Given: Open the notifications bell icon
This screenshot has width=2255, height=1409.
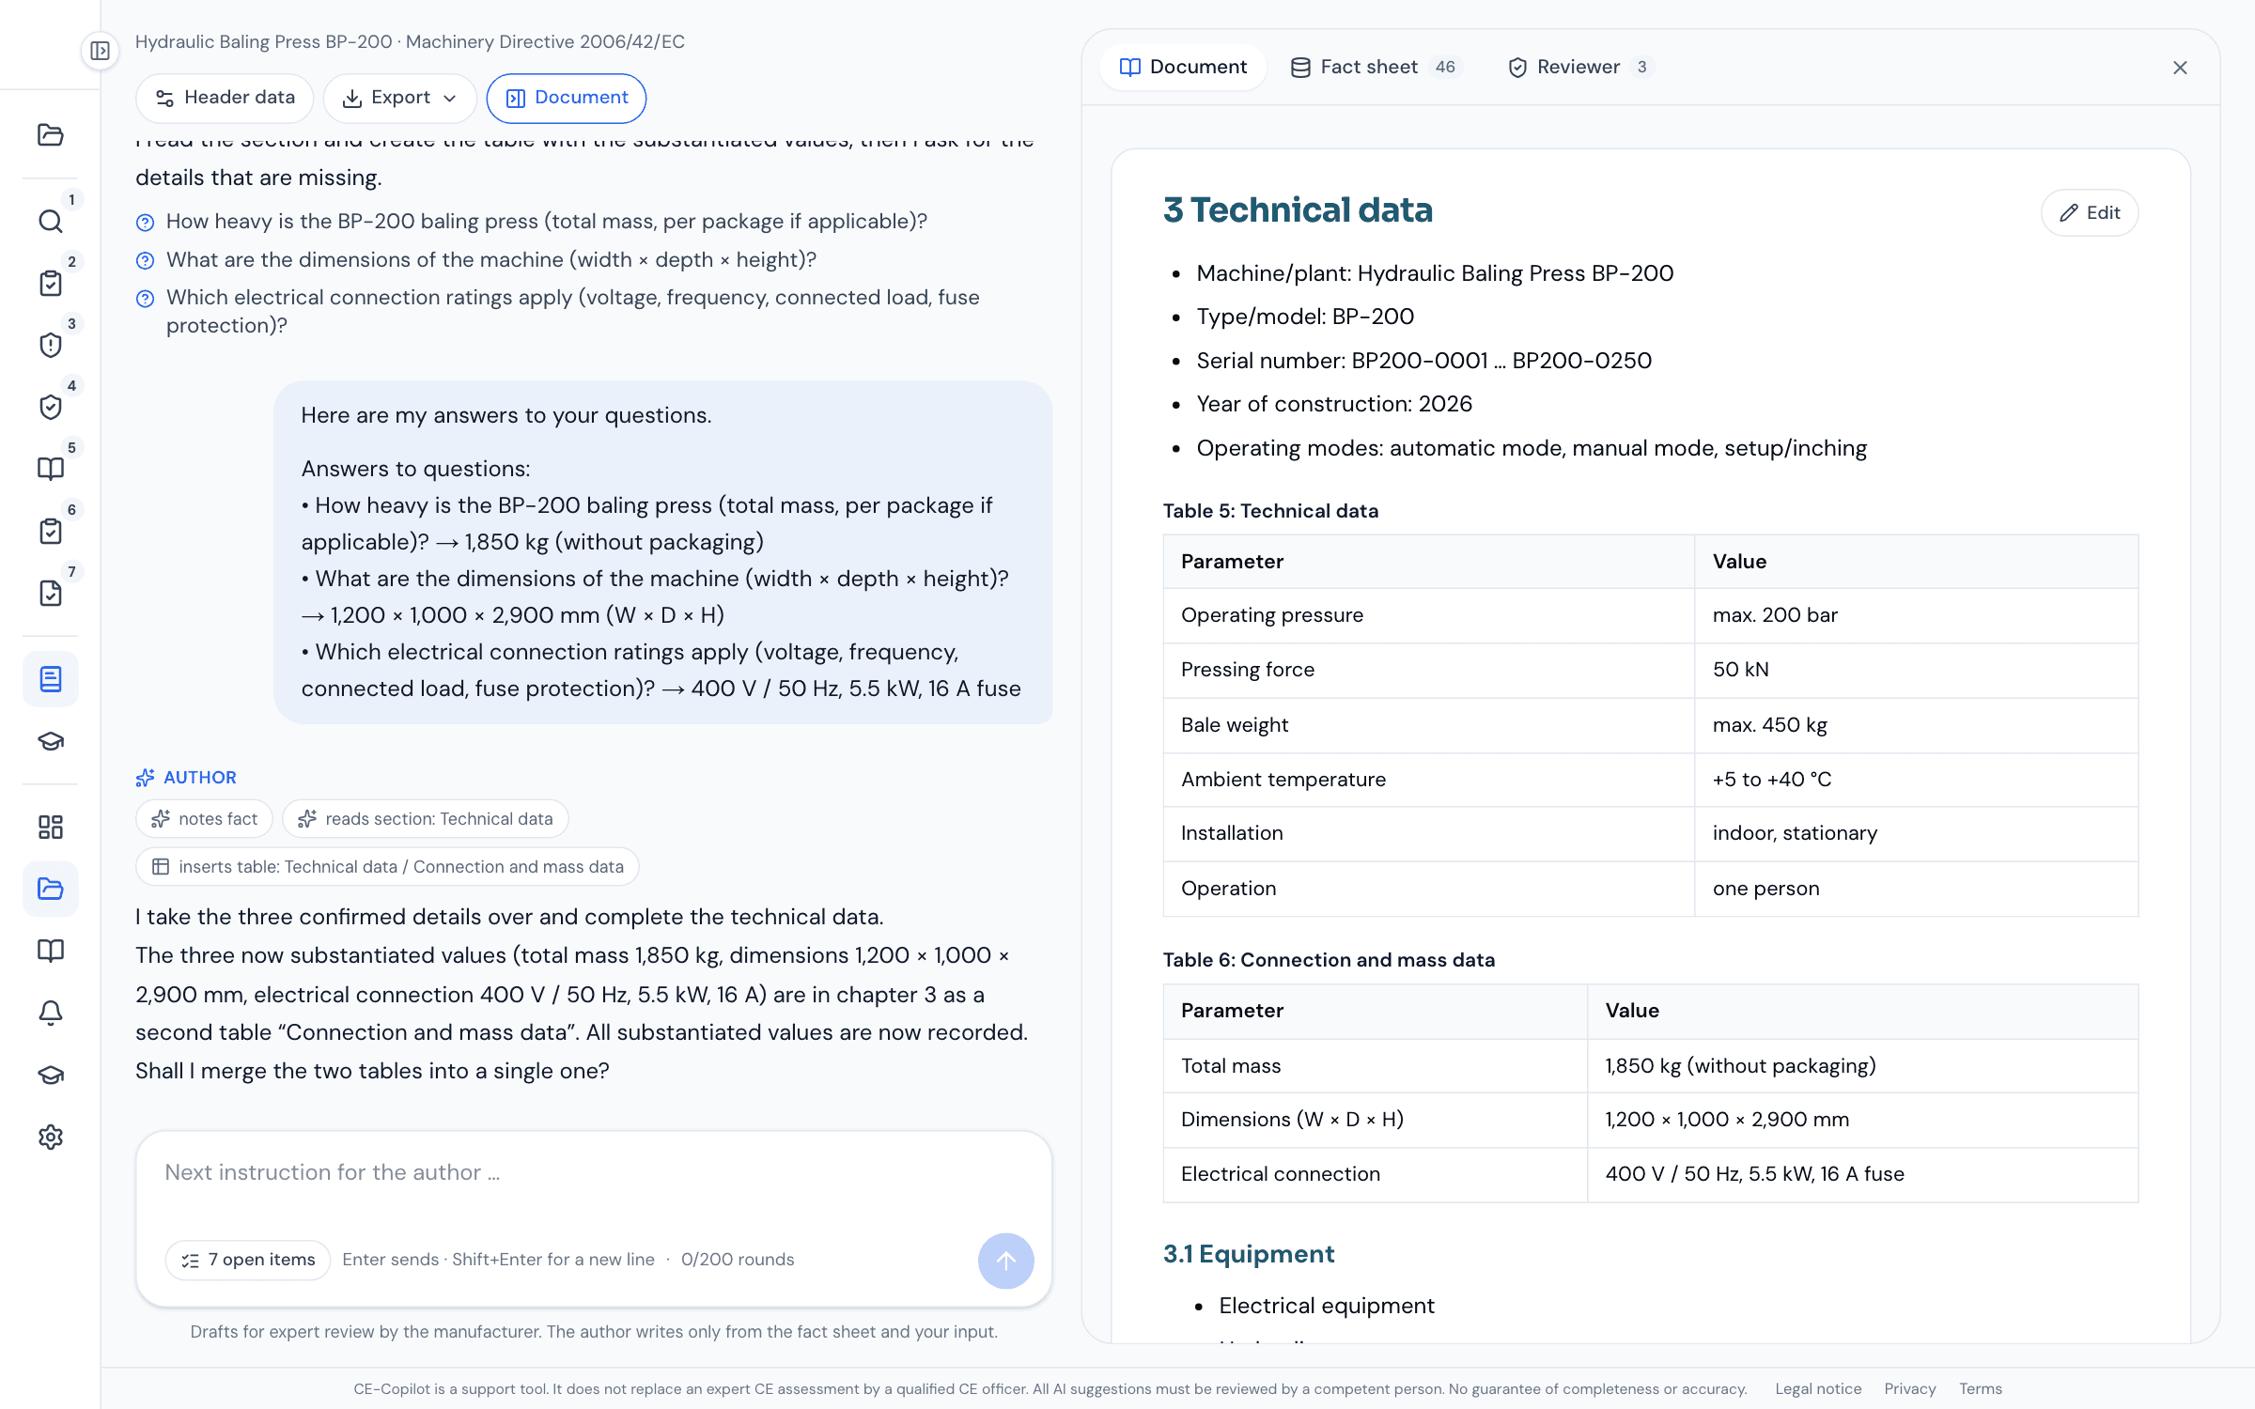Looking at the screenshot, I should [51, 1013].
